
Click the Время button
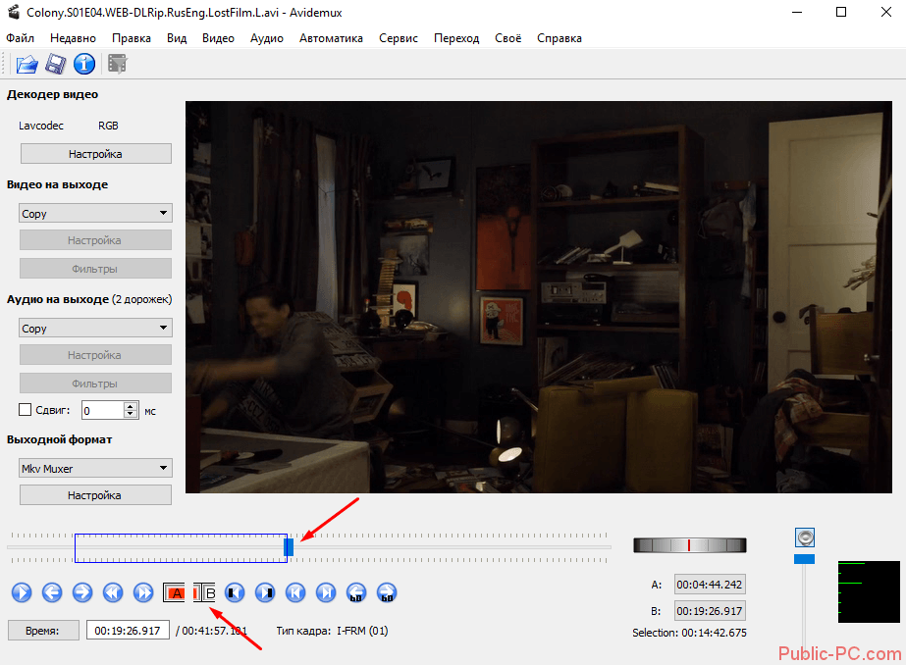tap(43, 631)
